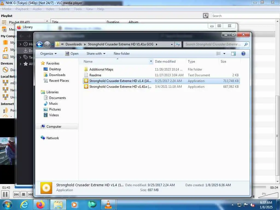
Task: Expand All Bookmarks in Firefox Library
Action: (20, 64)
